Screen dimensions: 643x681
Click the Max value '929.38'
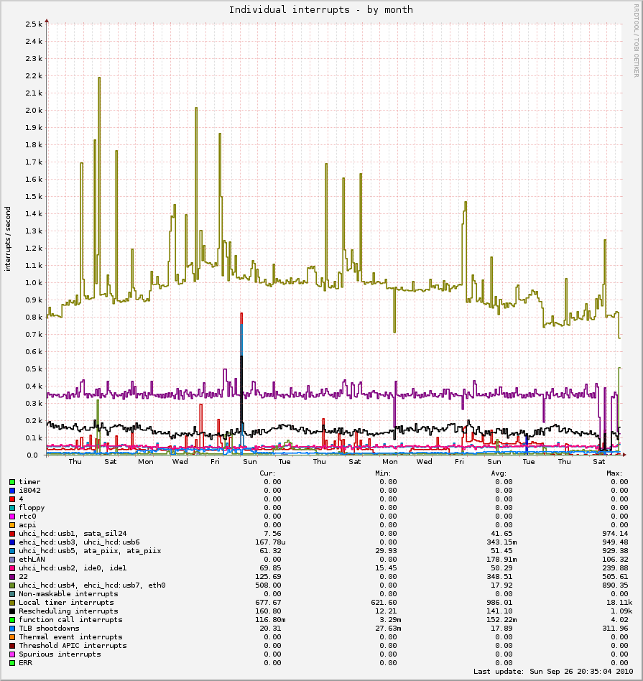[x=615, y=551]
